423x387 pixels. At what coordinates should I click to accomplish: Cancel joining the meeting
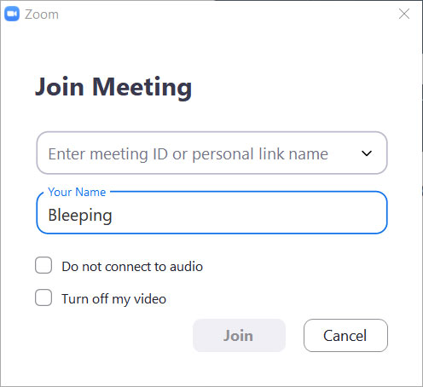point(345,335)
